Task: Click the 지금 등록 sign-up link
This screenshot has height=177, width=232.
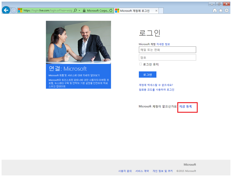Action: point(186,107)
